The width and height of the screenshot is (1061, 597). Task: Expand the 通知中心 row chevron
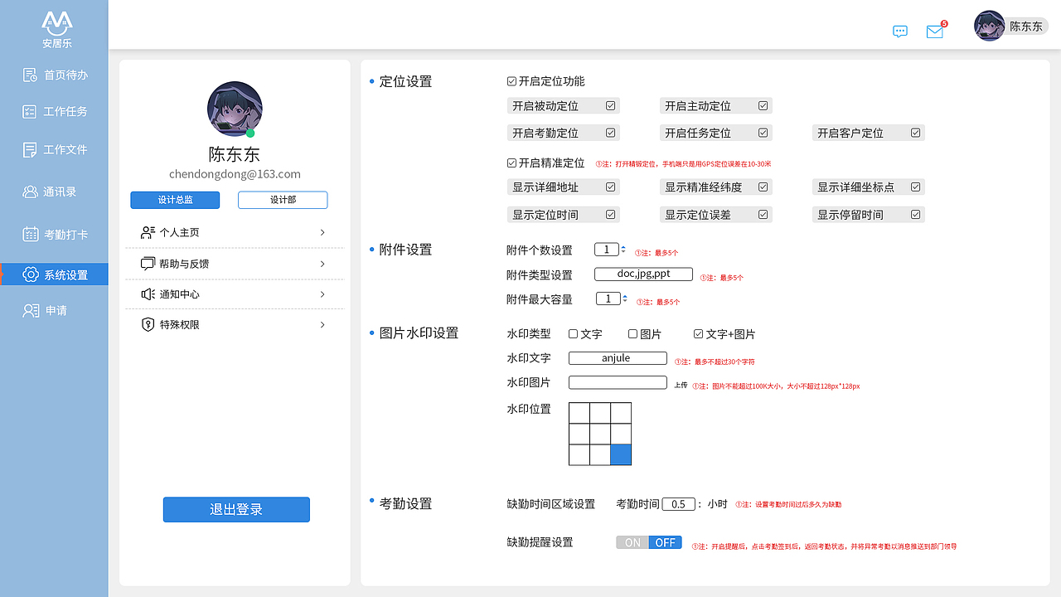coord(322,294)
